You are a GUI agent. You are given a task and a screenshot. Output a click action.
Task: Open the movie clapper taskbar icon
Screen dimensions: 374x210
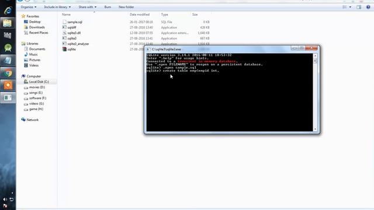(8, 36)
